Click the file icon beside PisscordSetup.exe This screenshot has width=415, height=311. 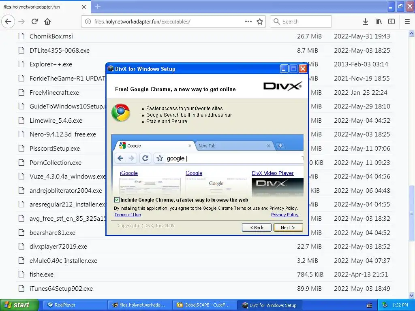21,148
